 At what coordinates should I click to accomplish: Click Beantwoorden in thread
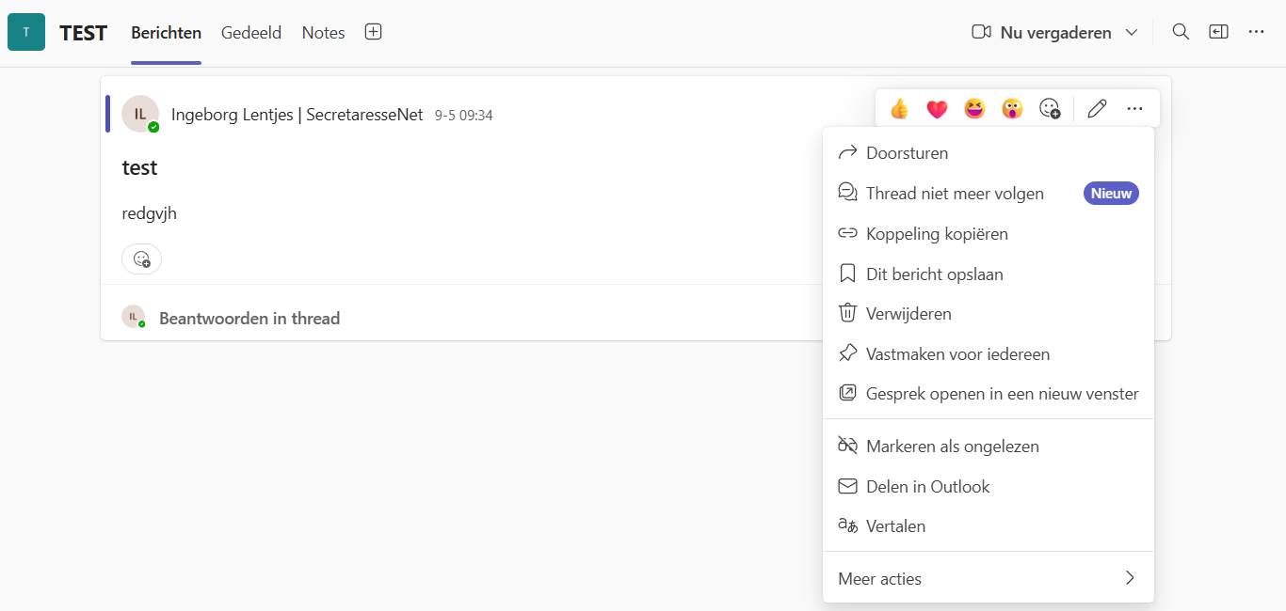point(249,319)
